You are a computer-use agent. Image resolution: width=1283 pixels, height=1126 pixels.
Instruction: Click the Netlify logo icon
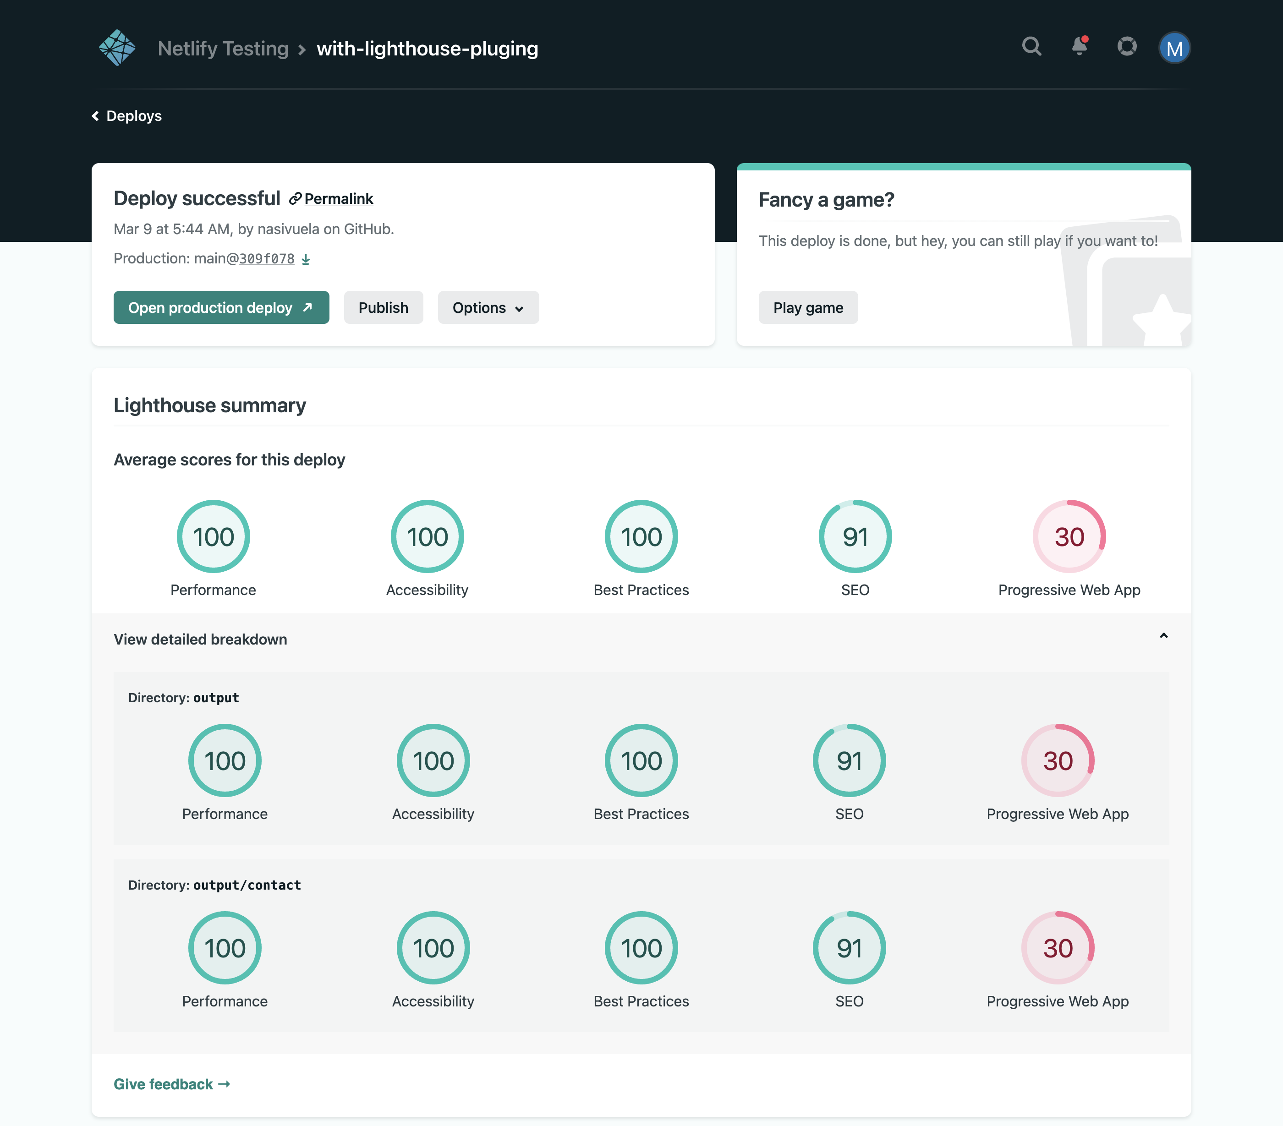coord(117,48)
